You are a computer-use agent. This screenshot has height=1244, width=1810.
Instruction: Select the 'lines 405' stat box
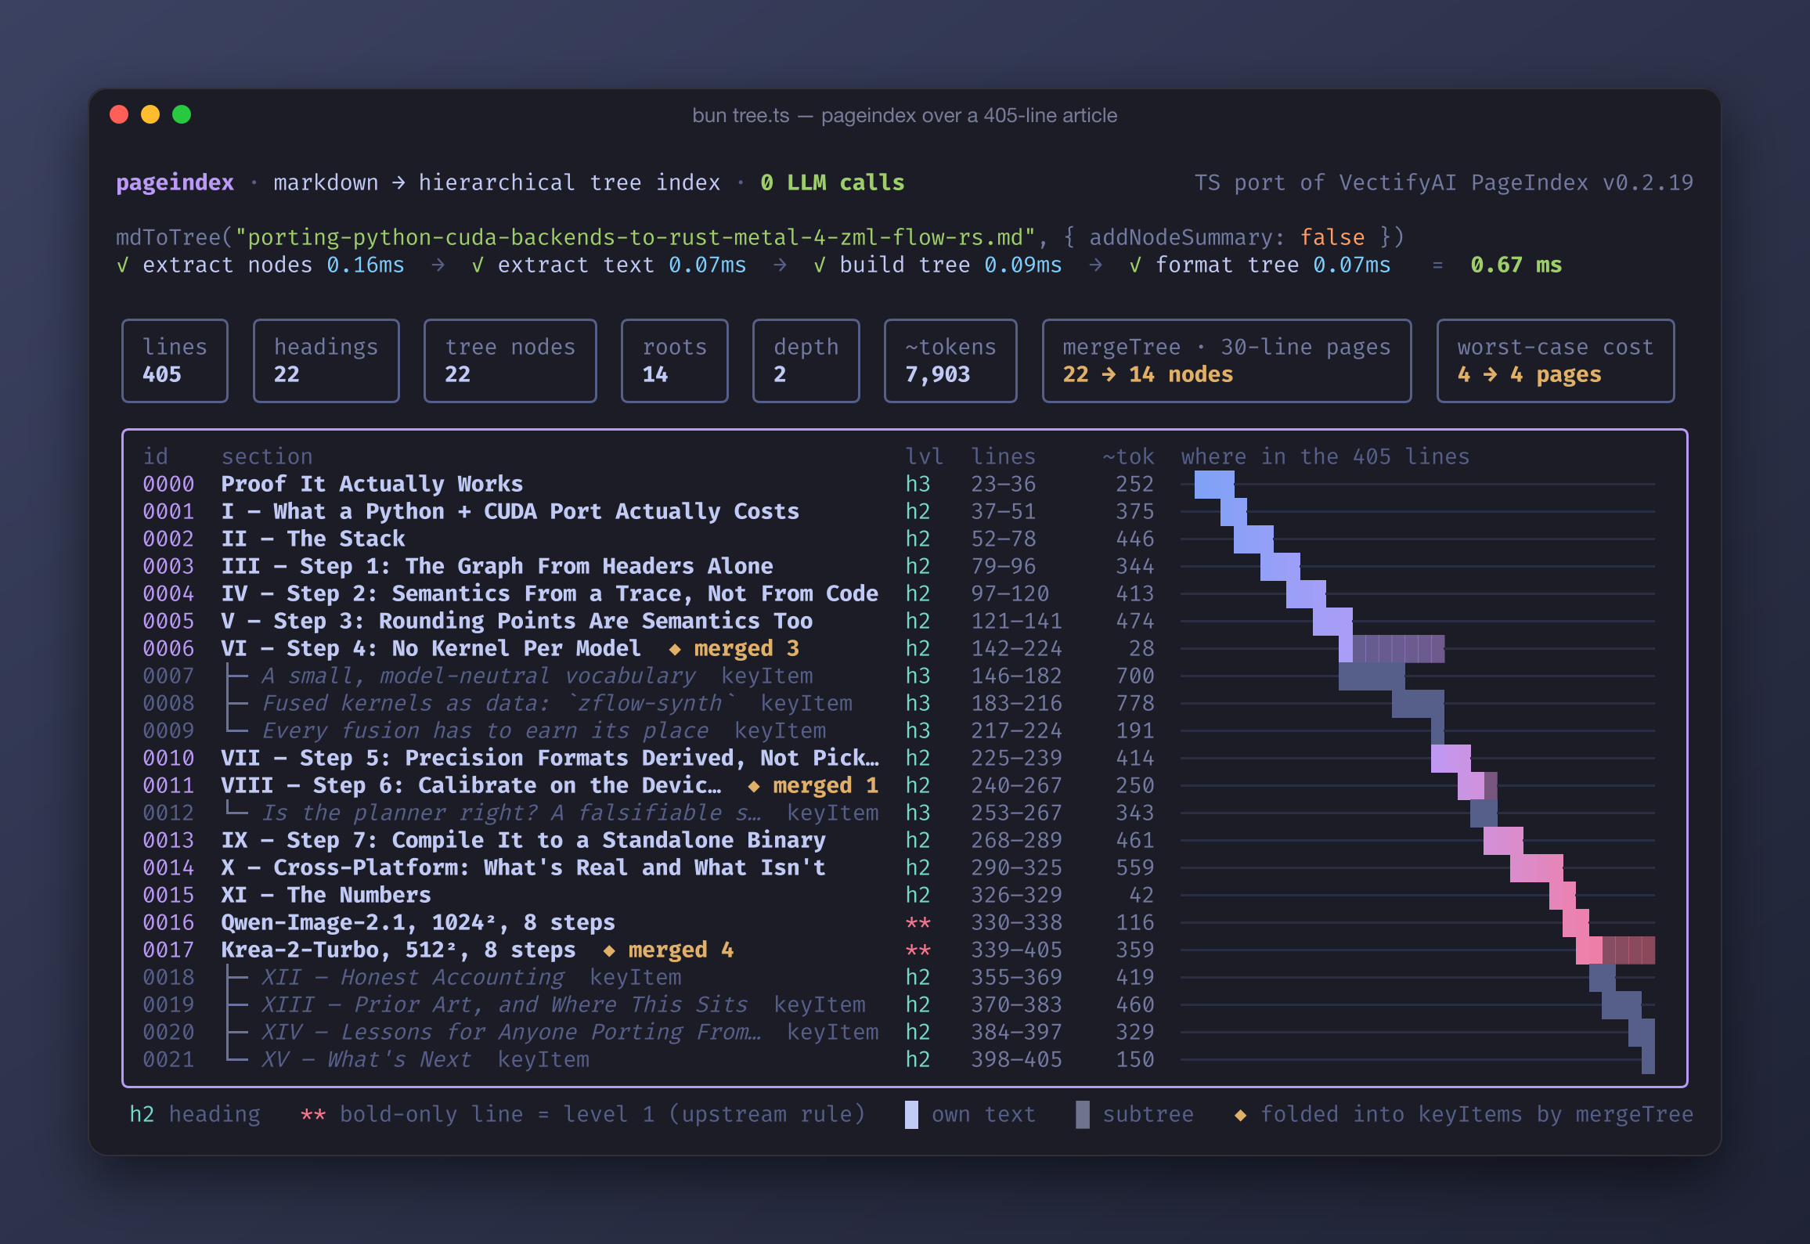175,361
